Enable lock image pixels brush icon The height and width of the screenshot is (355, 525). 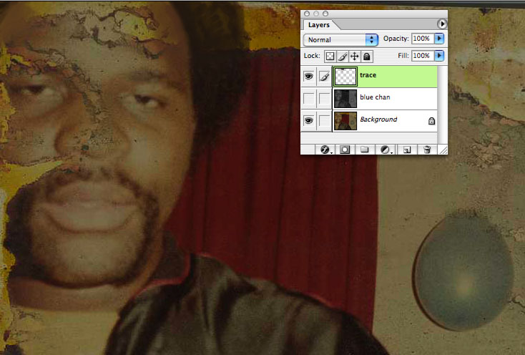342,57
